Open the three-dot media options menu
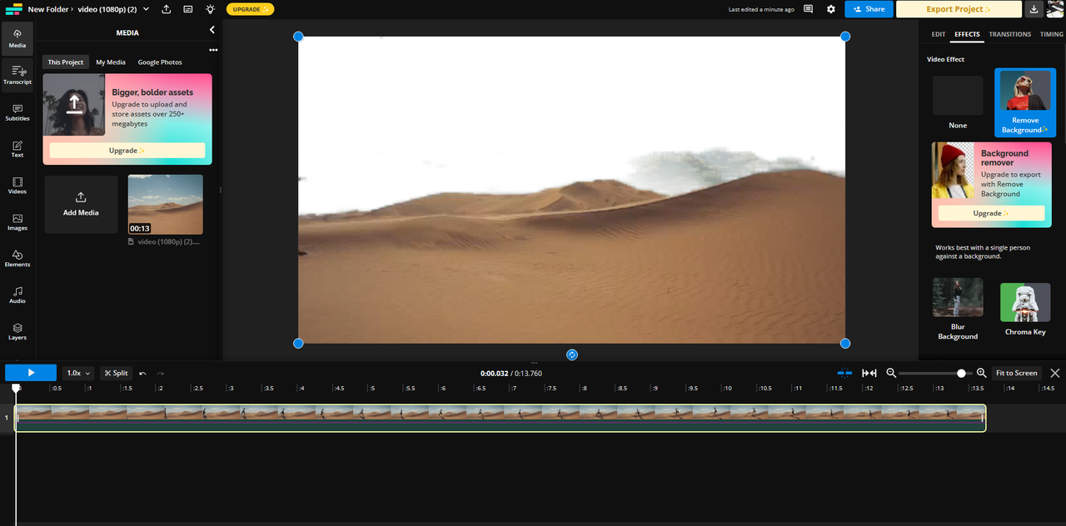This screenshot has width=1066, height=526. [213, 50]
